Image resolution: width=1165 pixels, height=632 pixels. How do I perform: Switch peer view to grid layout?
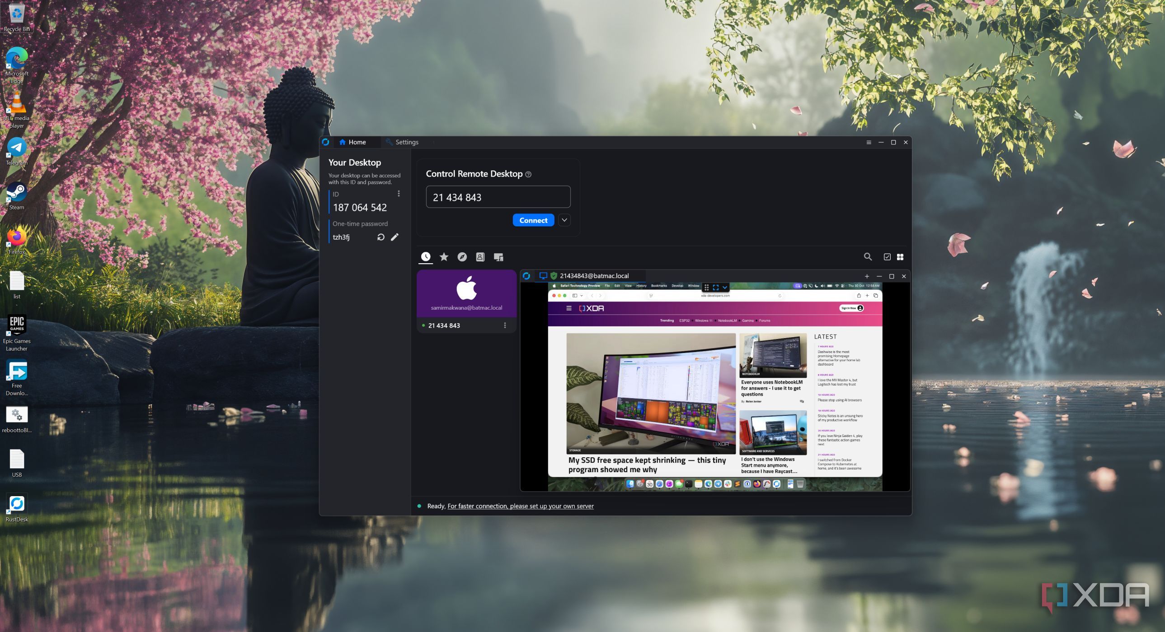tap(900, 256)
